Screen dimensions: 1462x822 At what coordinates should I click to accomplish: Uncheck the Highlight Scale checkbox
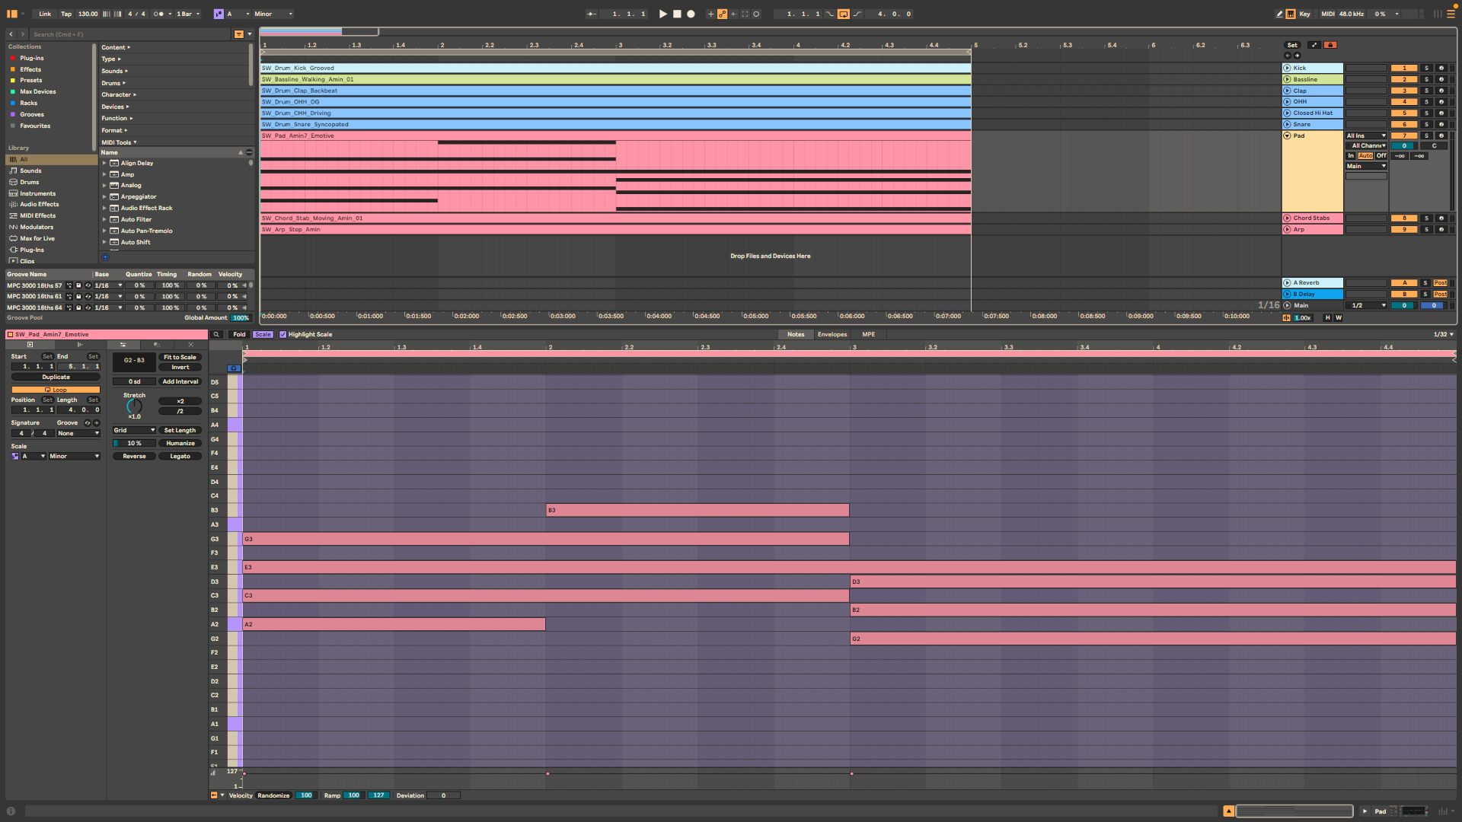coord(283,334)
